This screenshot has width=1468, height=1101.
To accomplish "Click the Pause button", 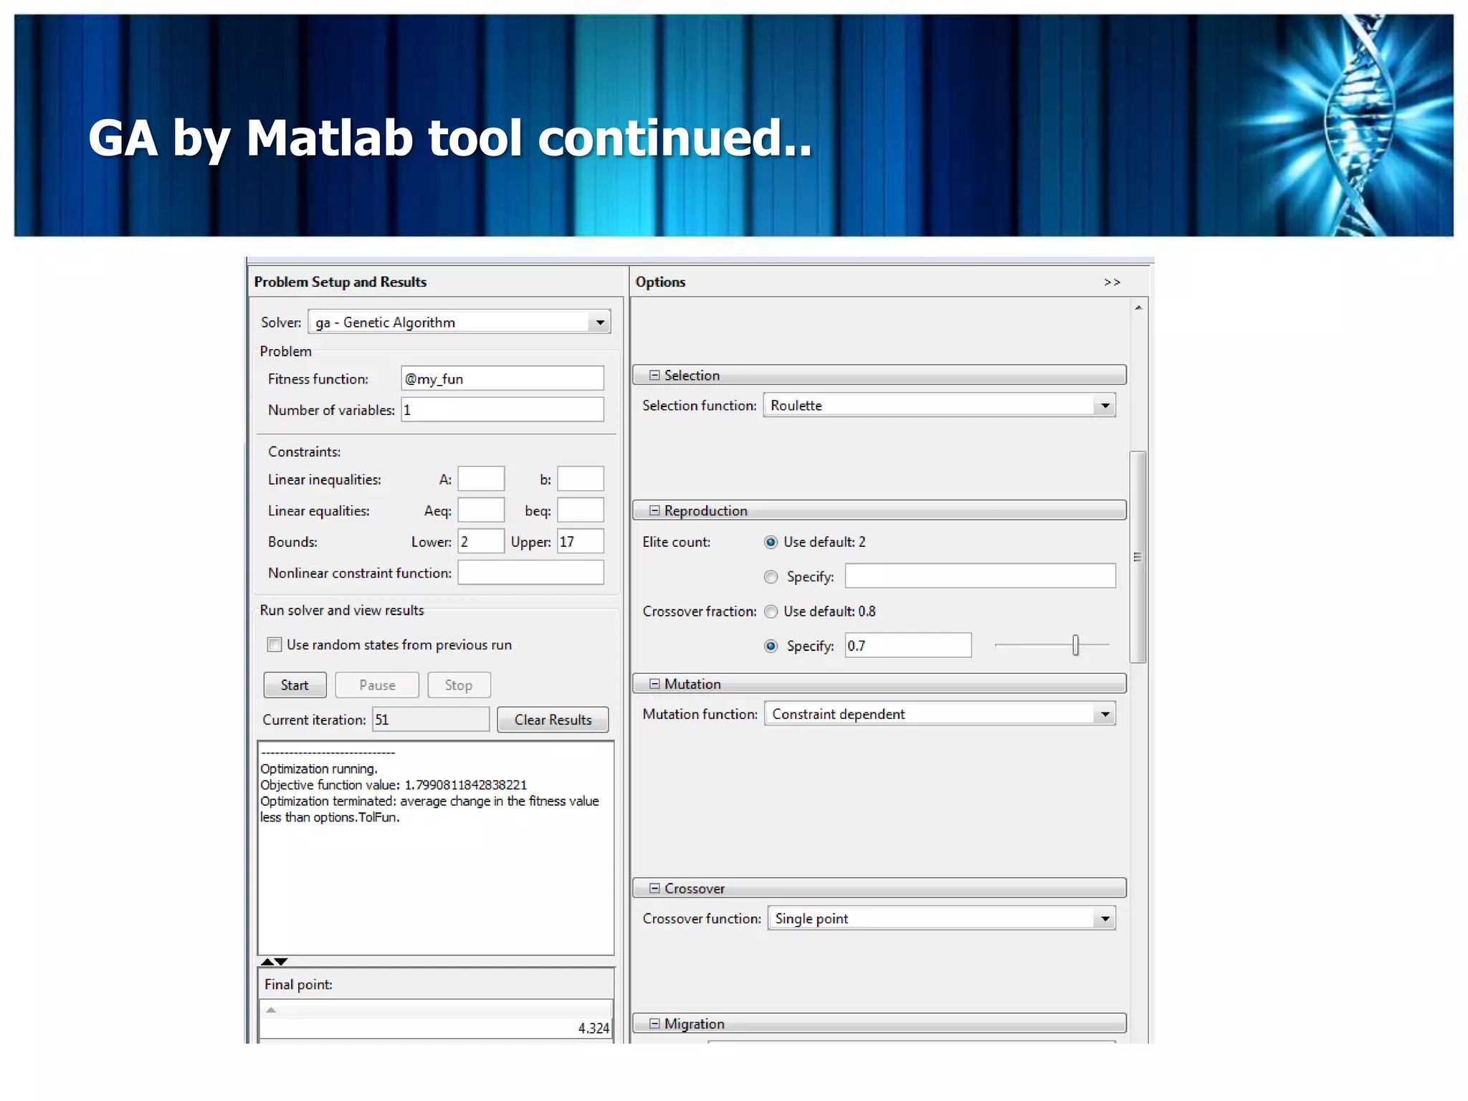I will click(x=377, y=685).
